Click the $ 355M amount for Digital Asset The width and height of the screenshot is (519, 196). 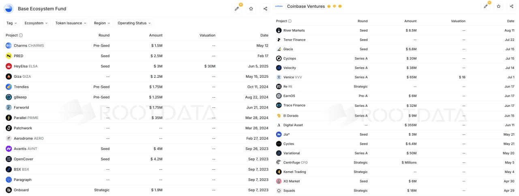(x=411, y=125)
